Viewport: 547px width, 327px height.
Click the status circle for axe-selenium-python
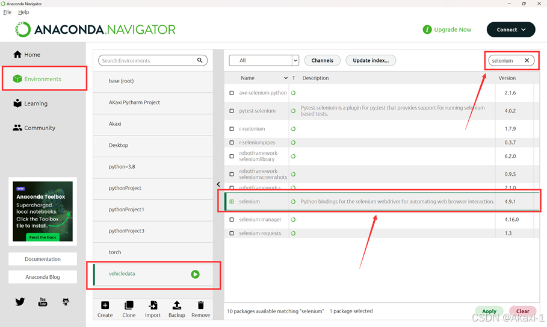point(293,93)
